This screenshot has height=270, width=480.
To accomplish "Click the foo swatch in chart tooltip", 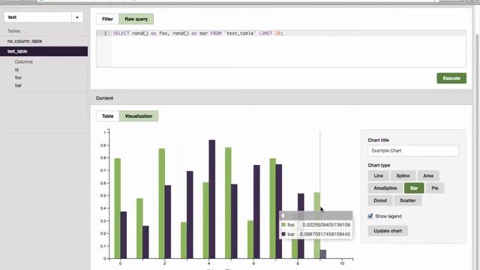I will click(x=283, y=225).
